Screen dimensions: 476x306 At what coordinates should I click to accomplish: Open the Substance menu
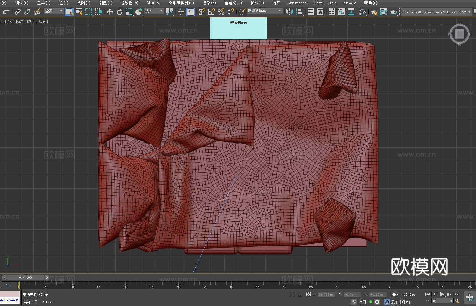pyautogui.click(x=297, y=3)
